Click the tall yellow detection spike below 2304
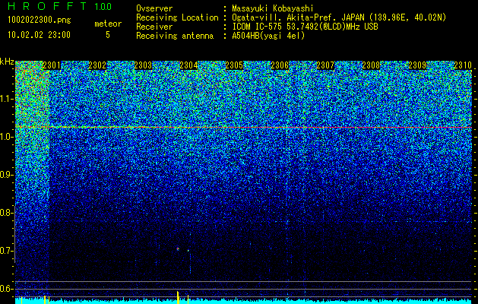The height and width of the screenshot is (304, 478). coord(178,297)
